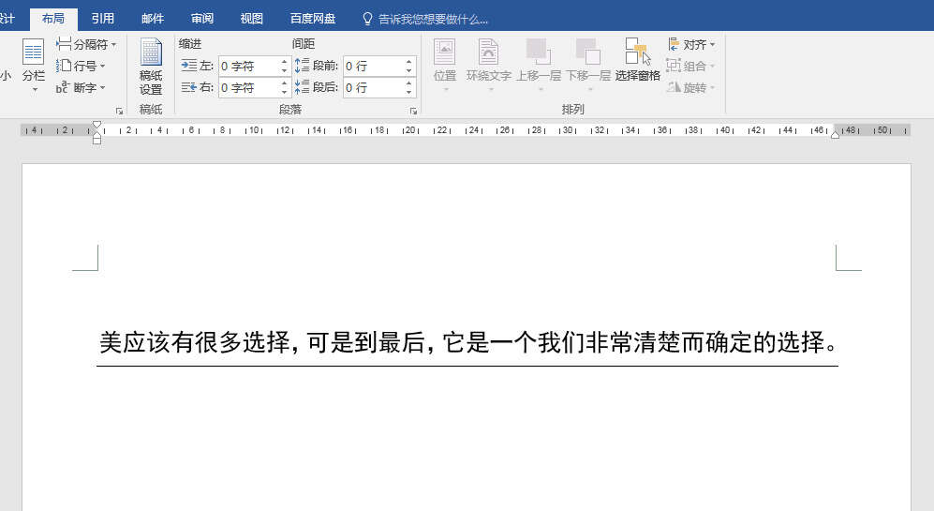Screen dimensions: 934x511
Task: Open the 对齐 align dropdown
Action: coord(691,44)
